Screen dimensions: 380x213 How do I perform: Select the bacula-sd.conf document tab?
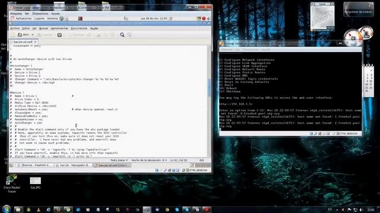pos(23,42)
